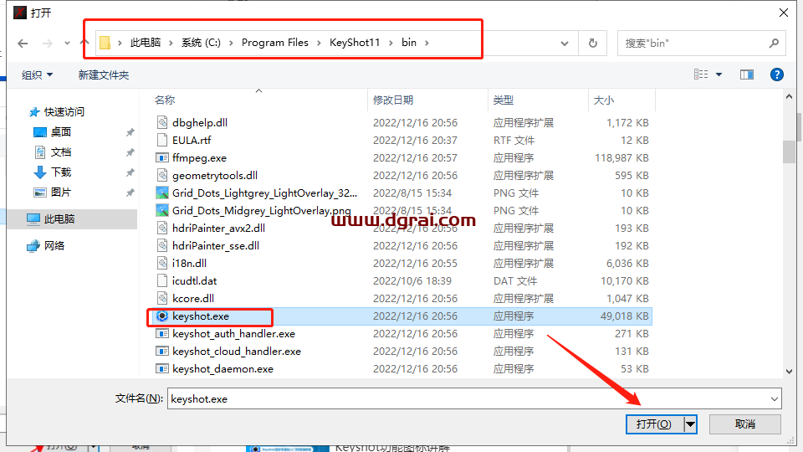Click the up one level arrow
The height and width of the screenshot is (452, 803).
[84, 43]
